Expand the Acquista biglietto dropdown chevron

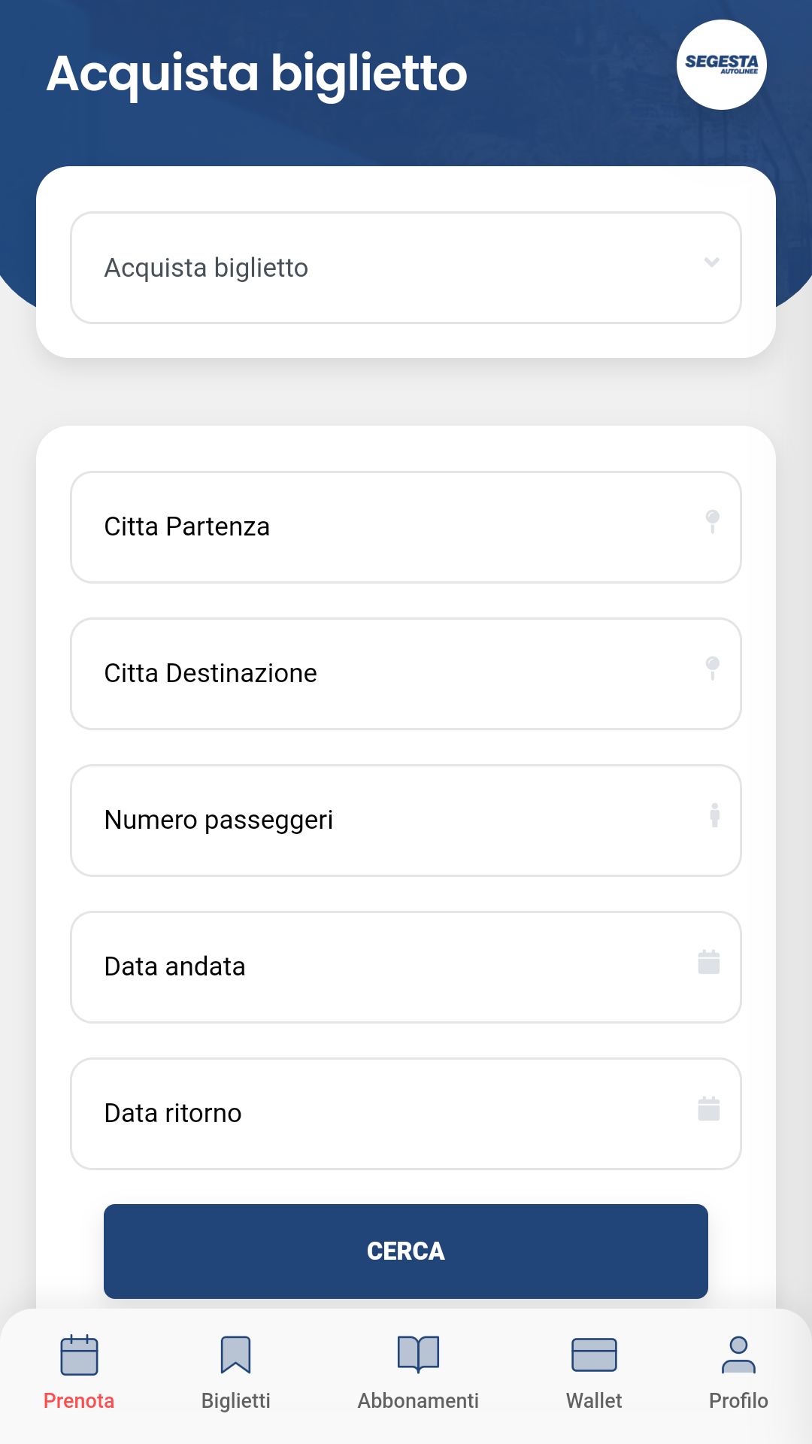(711, 262)
